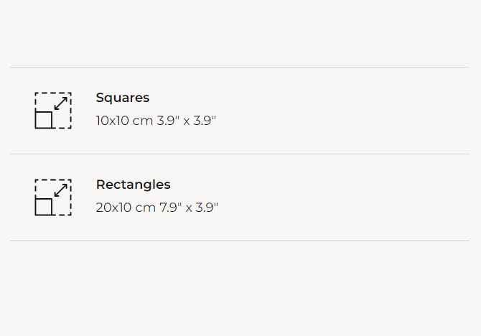This screenshot has height=336, width=481.
Task: Click the 20x10 cm dimension text
Action: point(126,207)
